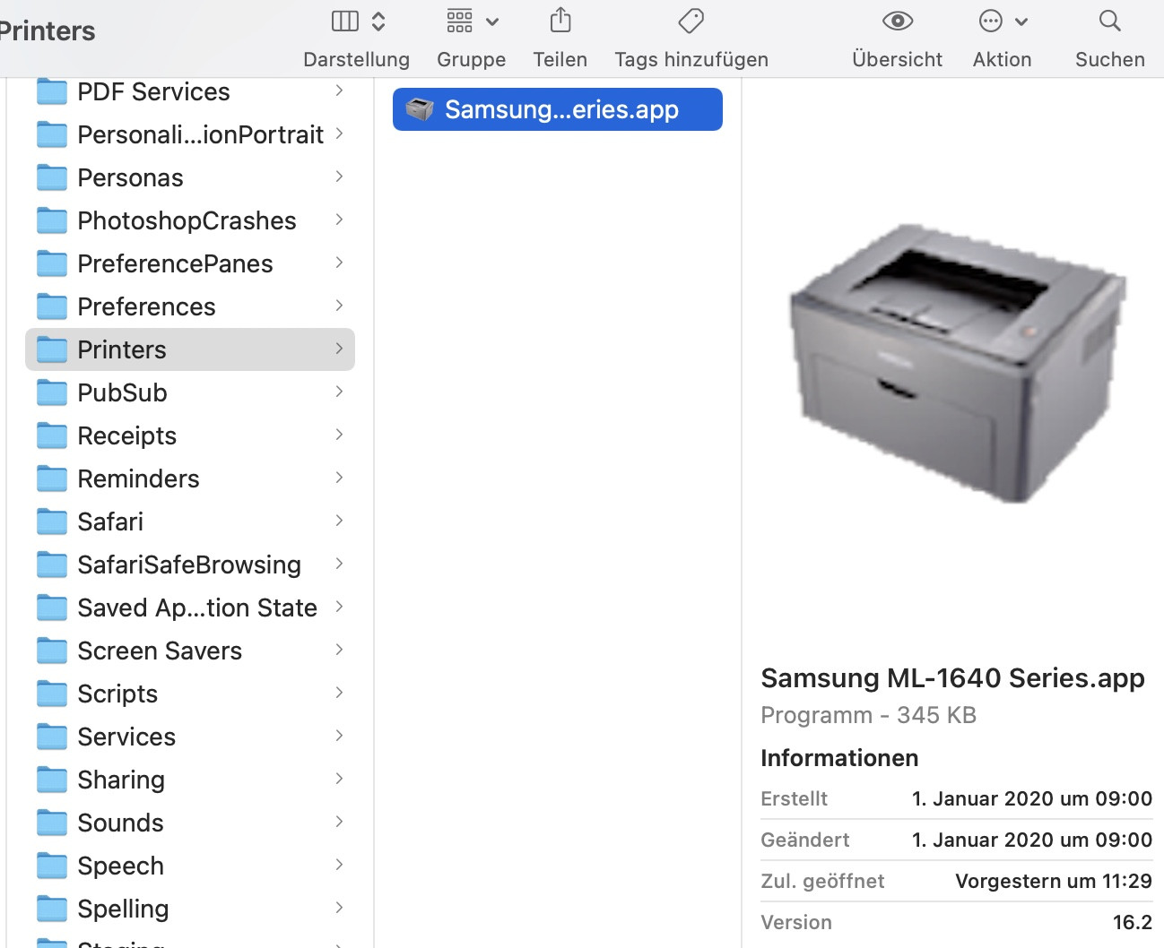Click the Suchen magnifier icon
This screenshot has height=948, width=1164.
(x=1110, y=20)
